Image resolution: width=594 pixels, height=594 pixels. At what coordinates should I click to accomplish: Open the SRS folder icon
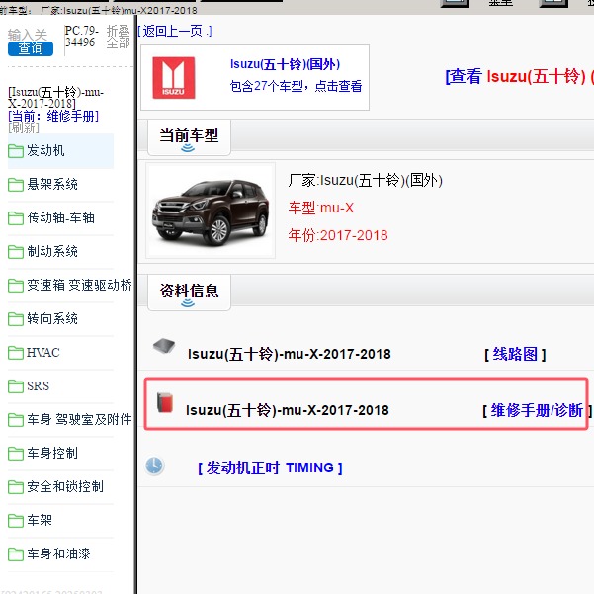[16, 386]
